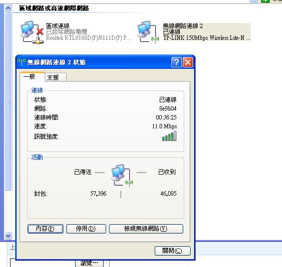This screenshot has height=267, width=282.
Task: Click the 區域網路或高速網際網路 section header
Action: pyautogui.click(x=54, y=8)
